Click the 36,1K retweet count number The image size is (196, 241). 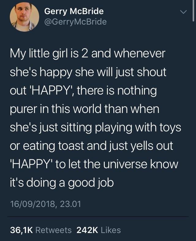[22, 230]
